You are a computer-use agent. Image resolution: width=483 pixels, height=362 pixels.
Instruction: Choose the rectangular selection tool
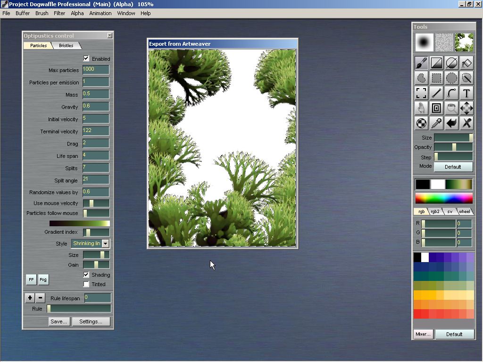coord(436,78)
